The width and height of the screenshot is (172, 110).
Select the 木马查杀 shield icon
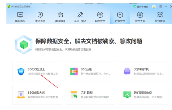(x=40, y=15)
